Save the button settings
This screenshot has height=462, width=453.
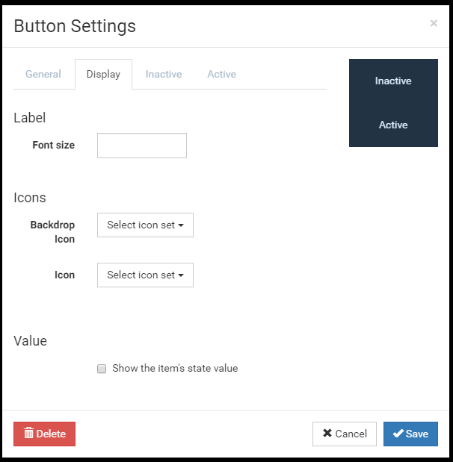tap(410, 434)
